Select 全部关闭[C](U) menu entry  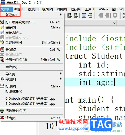coord(32,60)
